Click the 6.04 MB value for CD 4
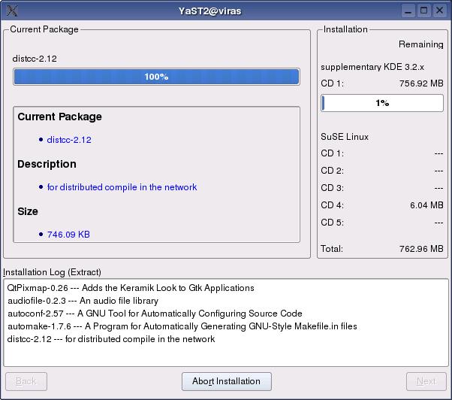This screenshot has width=452, height=400. point(426,205)
